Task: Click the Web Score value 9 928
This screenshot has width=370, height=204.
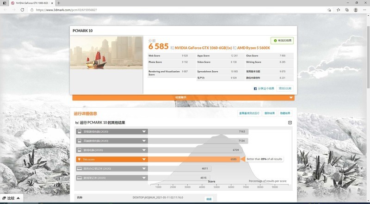Action: (x=185, y=56)
